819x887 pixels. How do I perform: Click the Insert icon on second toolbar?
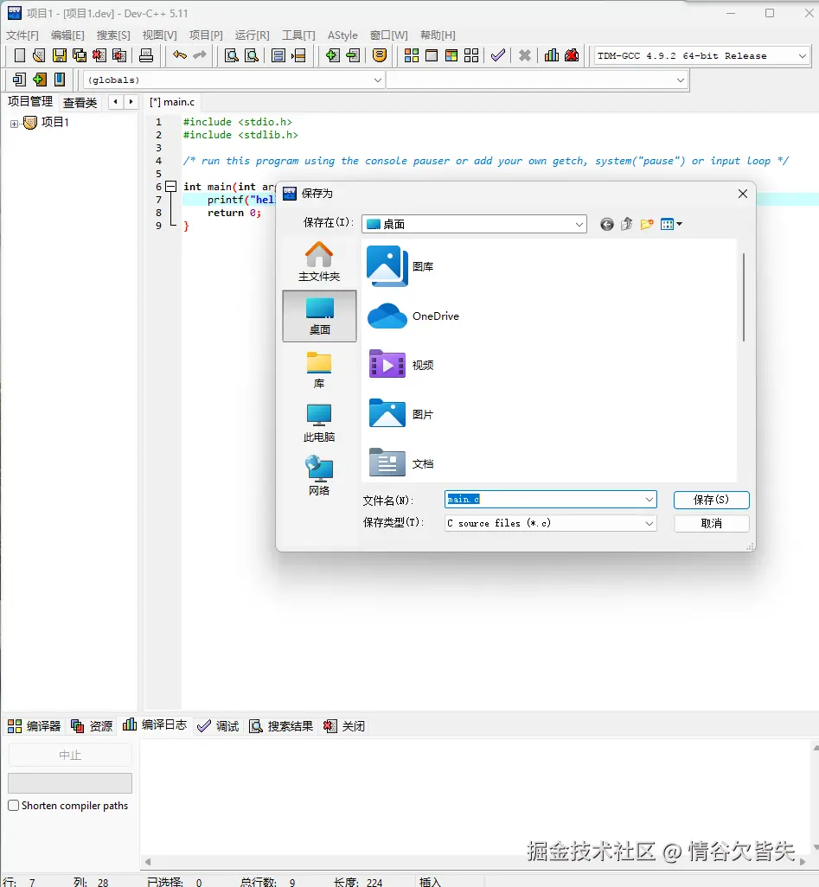coord(19,80)
